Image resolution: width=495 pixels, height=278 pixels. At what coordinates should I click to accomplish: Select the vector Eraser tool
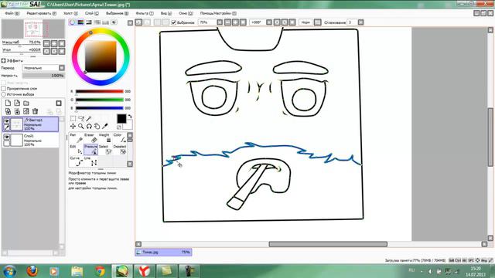(x=90, y=137)
